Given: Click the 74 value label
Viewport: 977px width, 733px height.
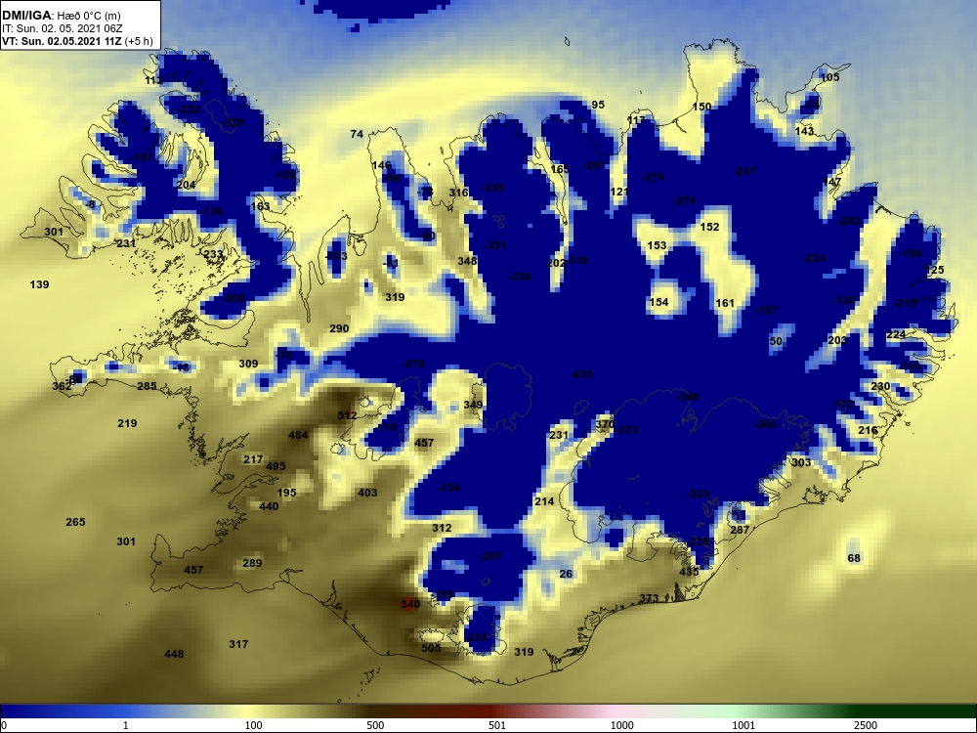Looking at the screenshot, I should click(357, 134).
